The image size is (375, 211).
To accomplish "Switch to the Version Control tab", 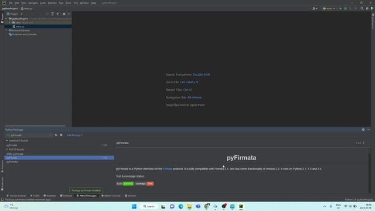I will click(16, 196).
